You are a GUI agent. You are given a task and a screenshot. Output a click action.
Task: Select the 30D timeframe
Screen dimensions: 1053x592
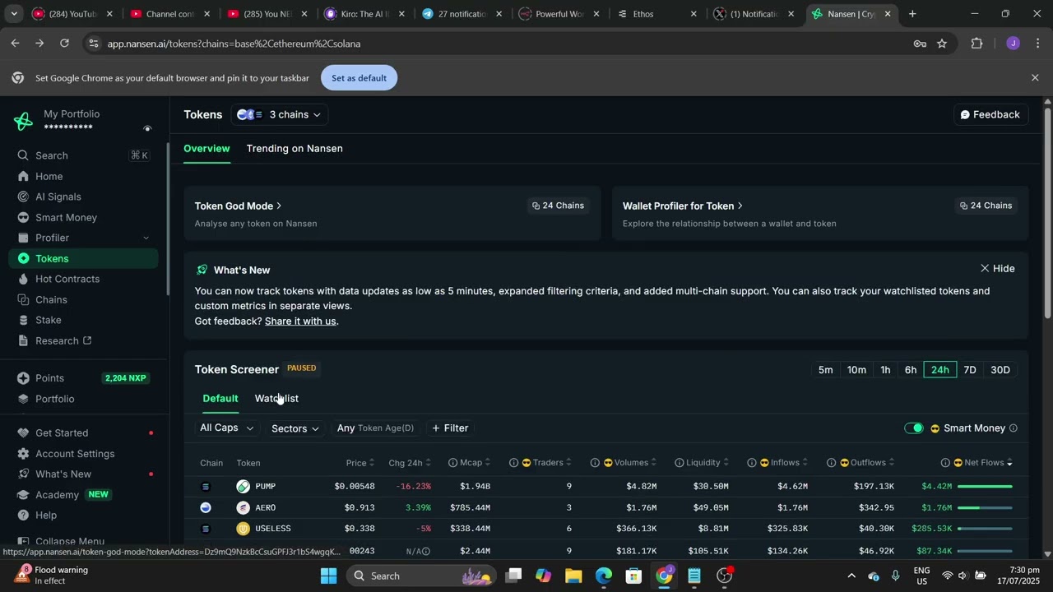[1000, 370]
